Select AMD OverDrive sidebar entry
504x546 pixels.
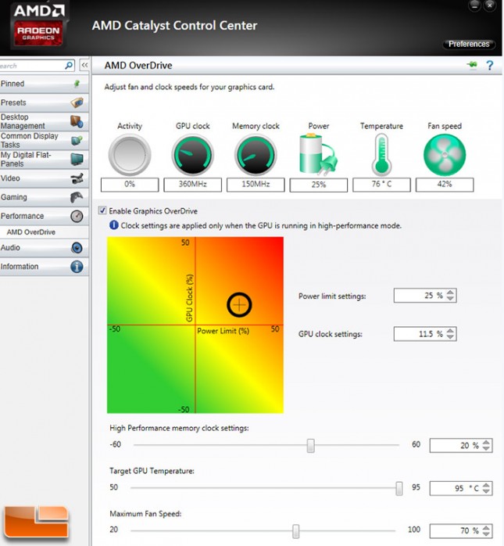tap(31, 232)
